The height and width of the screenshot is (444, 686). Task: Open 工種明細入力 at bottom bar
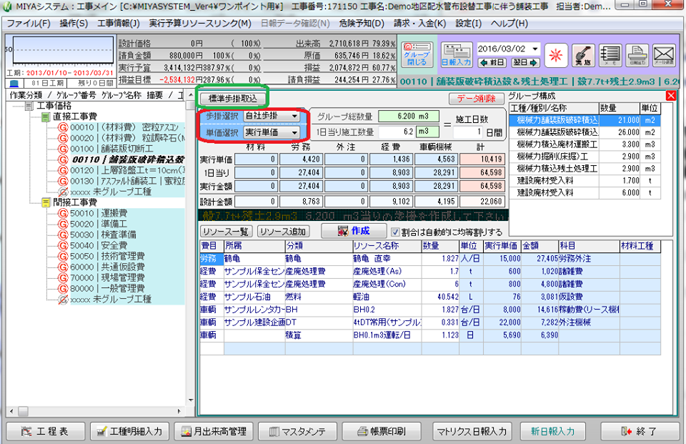coord(129,431)
